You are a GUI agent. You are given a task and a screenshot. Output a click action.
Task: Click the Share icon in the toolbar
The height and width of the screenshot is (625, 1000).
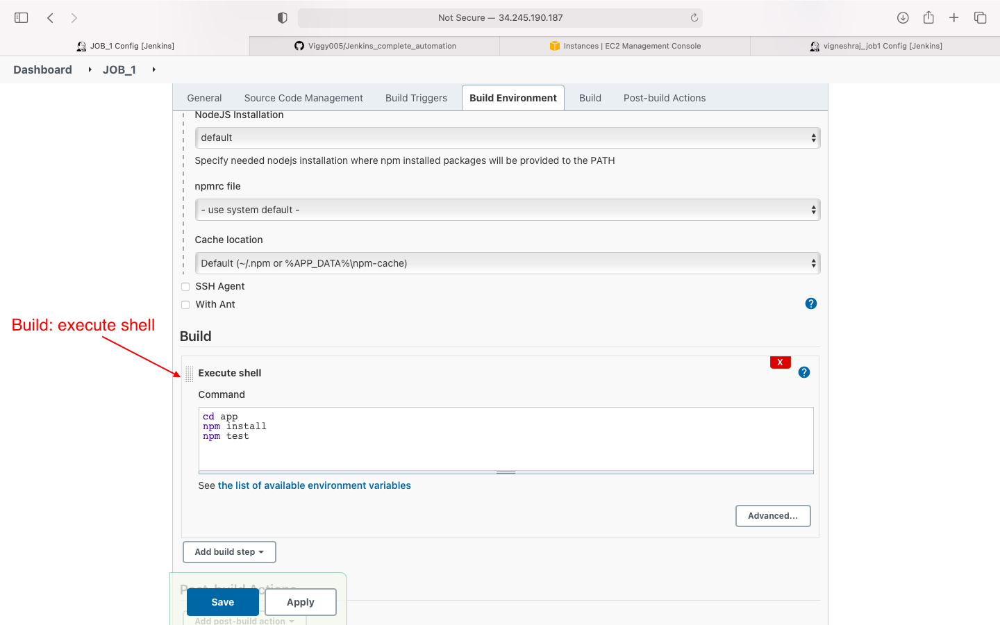[928, 17]
